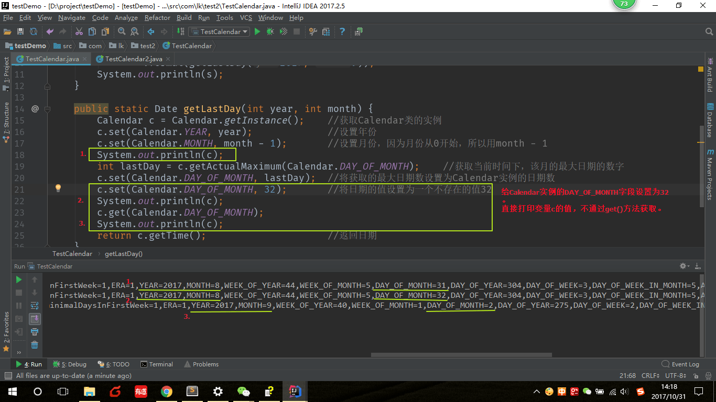
Task: Toggle Scroll to End in Run console
Action: coord(34,318)
